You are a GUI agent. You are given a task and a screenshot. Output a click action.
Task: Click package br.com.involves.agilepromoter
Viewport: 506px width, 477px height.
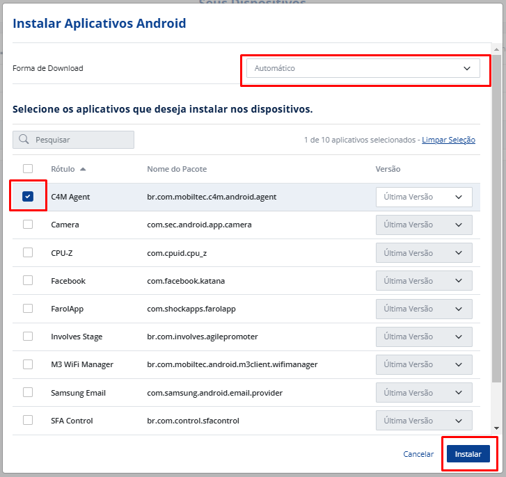pyautogui.click(x=203, y=337)
